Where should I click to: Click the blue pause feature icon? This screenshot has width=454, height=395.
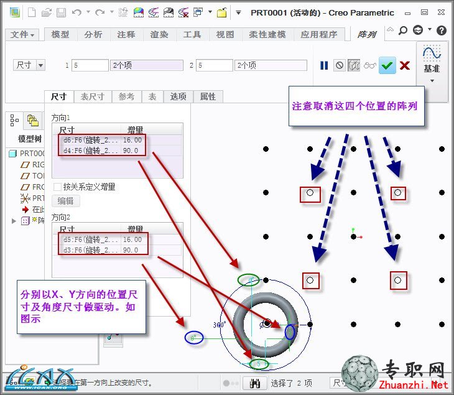(324, 65)
